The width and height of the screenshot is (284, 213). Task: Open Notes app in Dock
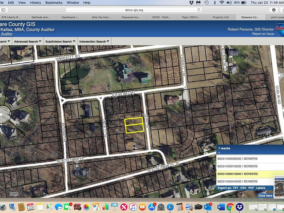click(40, 207)
